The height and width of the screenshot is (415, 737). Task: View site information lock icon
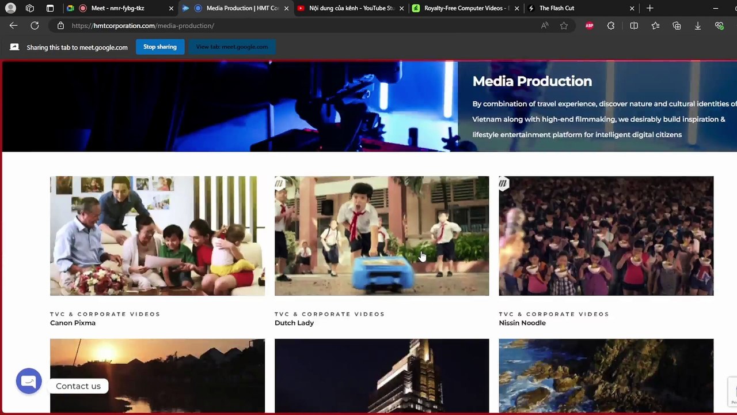point(60,25)
